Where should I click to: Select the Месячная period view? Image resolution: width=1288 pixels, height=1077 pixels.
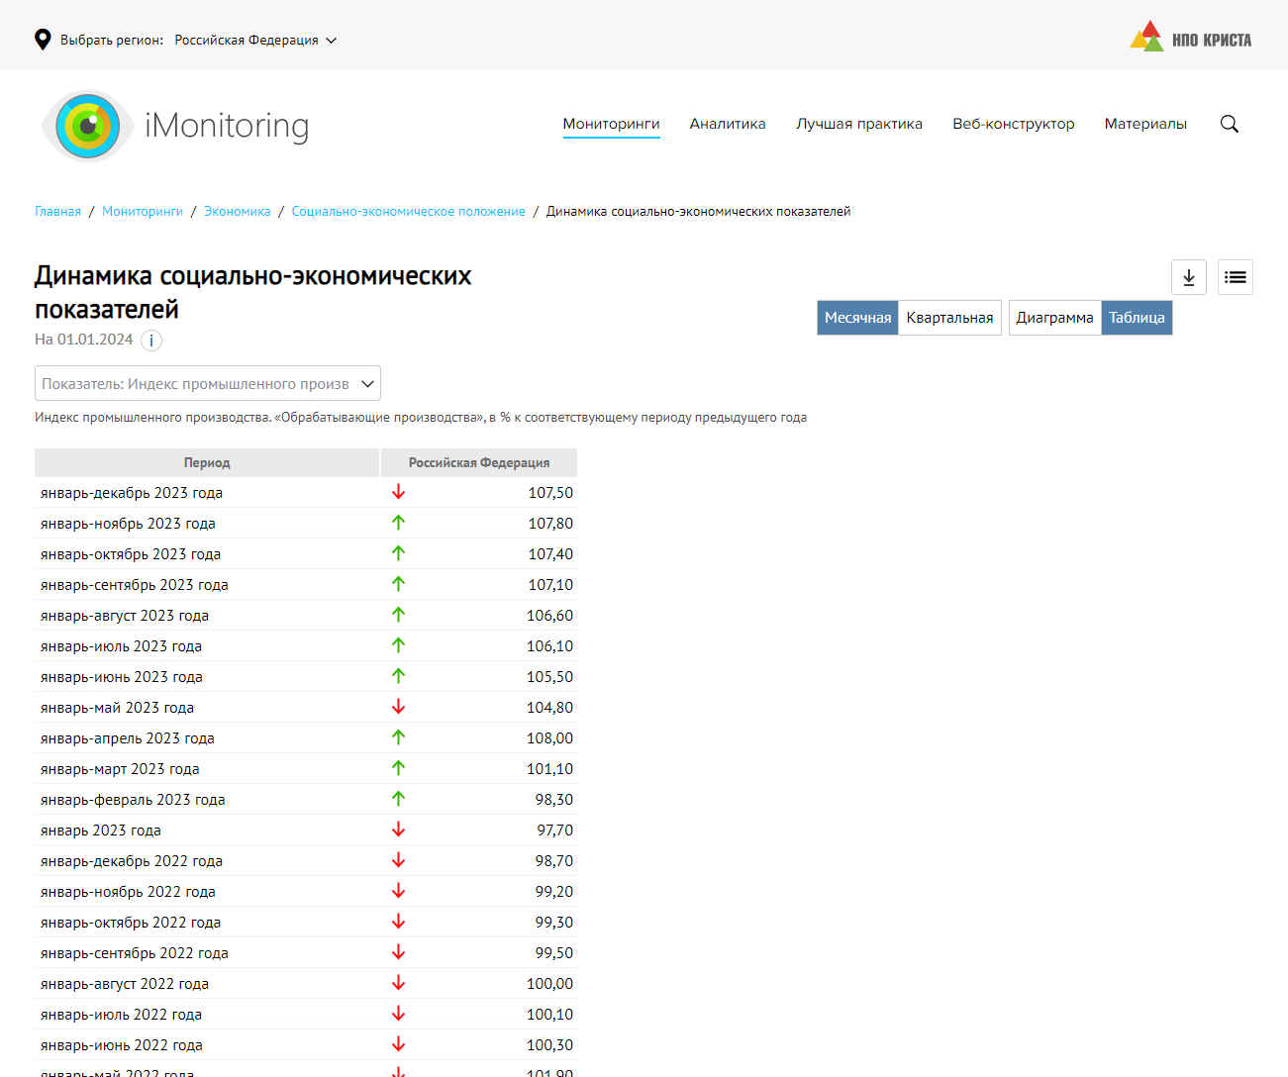click(x=857, y=318)
